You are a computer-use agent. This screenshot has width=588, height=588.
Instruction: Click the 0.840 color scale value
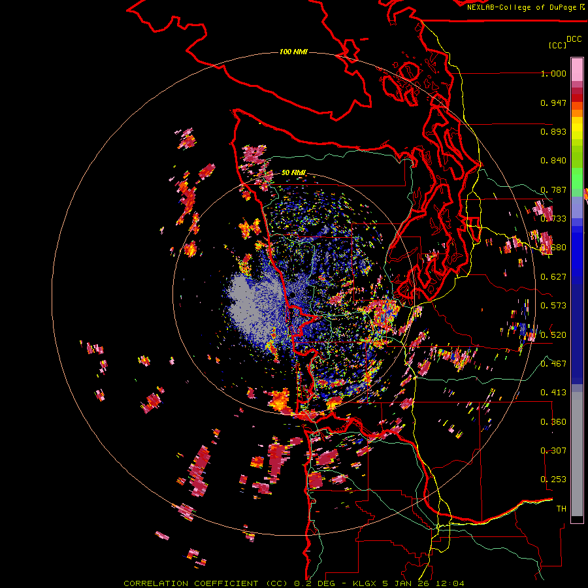pyautogui.click(x=553, y=161)
